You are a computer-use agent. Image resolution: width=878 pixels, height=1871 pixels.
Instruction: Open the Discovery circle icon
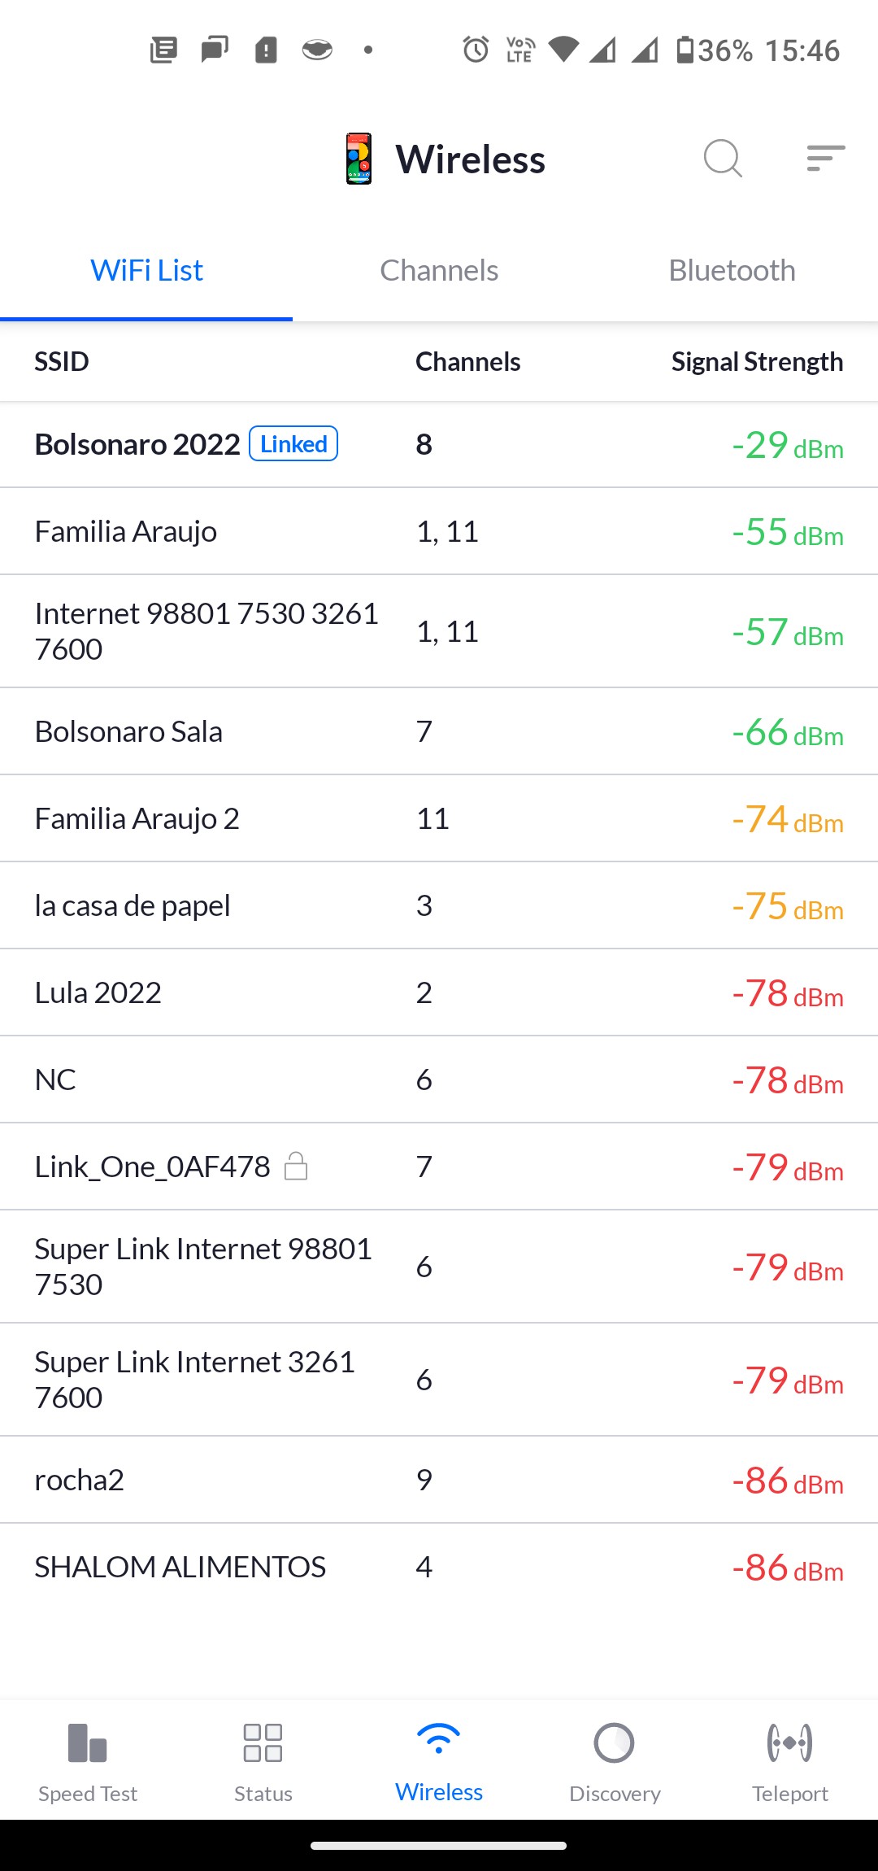(615, 1743)
